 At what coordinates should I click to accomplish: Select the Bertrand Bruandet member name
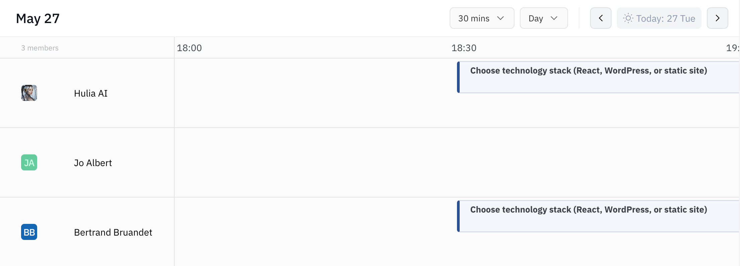click(113, 232)
